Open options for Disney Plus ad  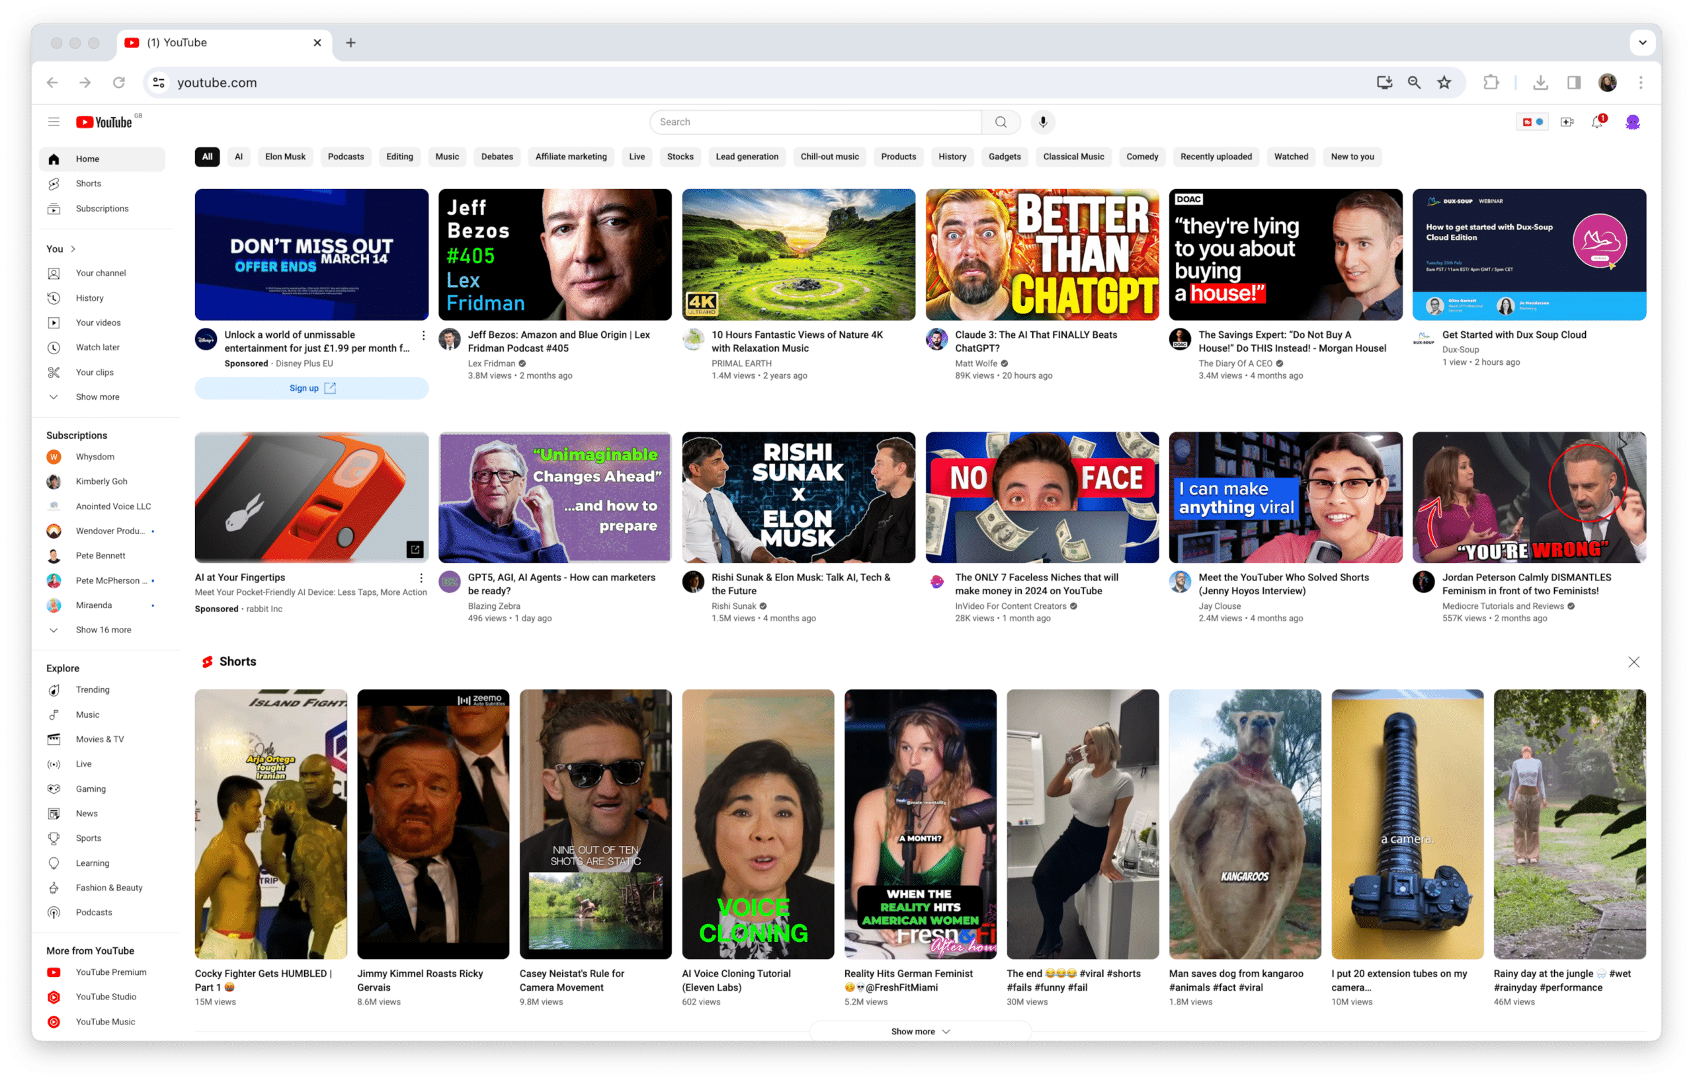point(423,336)
